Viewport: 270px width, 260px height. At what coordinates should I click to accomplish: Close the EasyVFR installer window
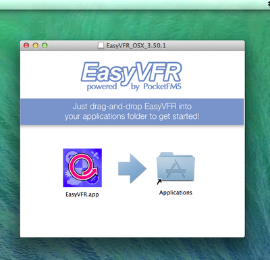point(26,45)
